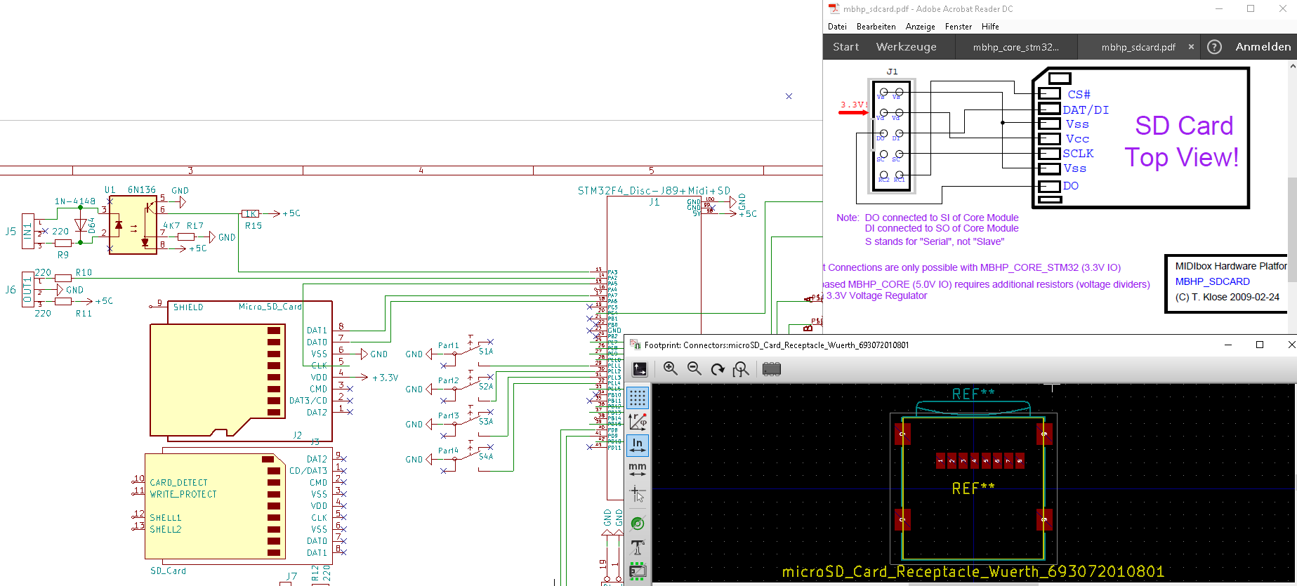Screen dimensions: 1297x586
Task: Click the zoom in magnifier icon
Action: (x=671, y=369)
